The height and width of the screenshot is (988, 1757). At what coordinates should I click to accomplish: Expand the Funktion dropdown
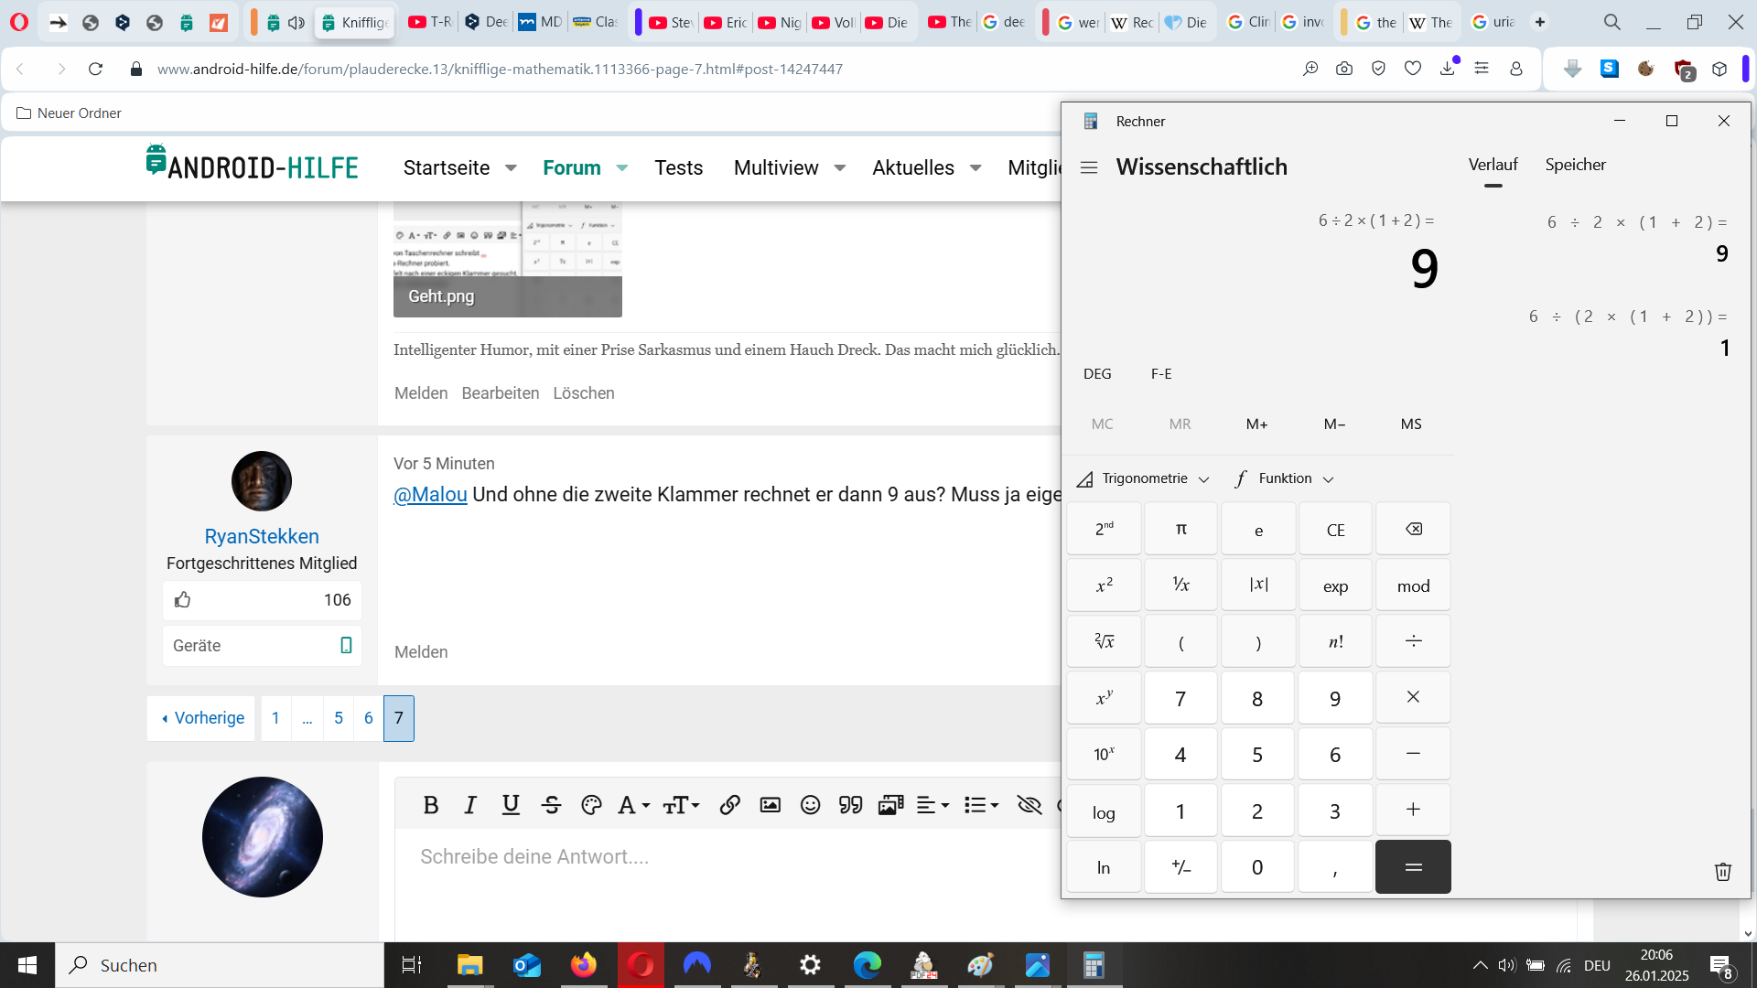point(1285,478)
